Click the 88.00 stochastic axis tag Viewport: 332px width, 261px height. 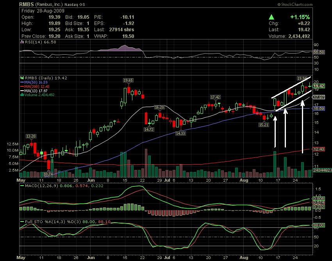(x=319, y=225)
